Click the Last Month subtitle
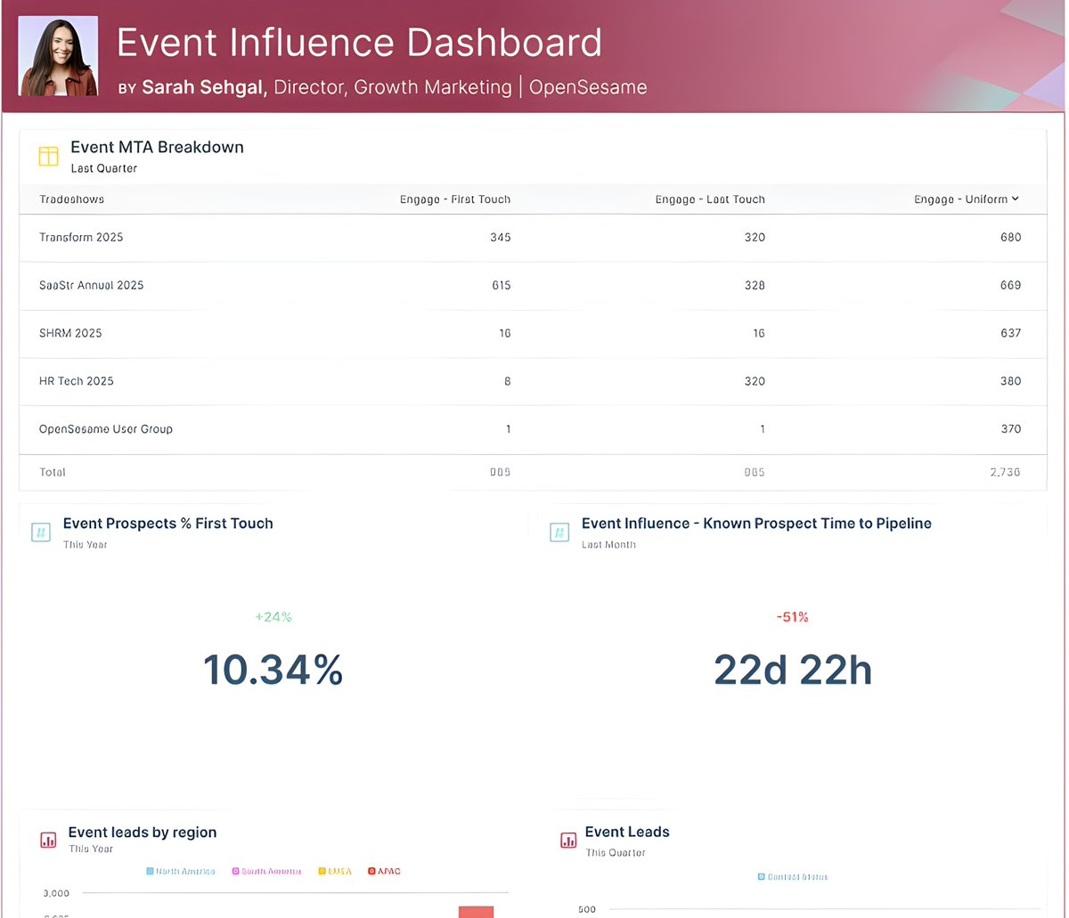 (x=608, y=544)
